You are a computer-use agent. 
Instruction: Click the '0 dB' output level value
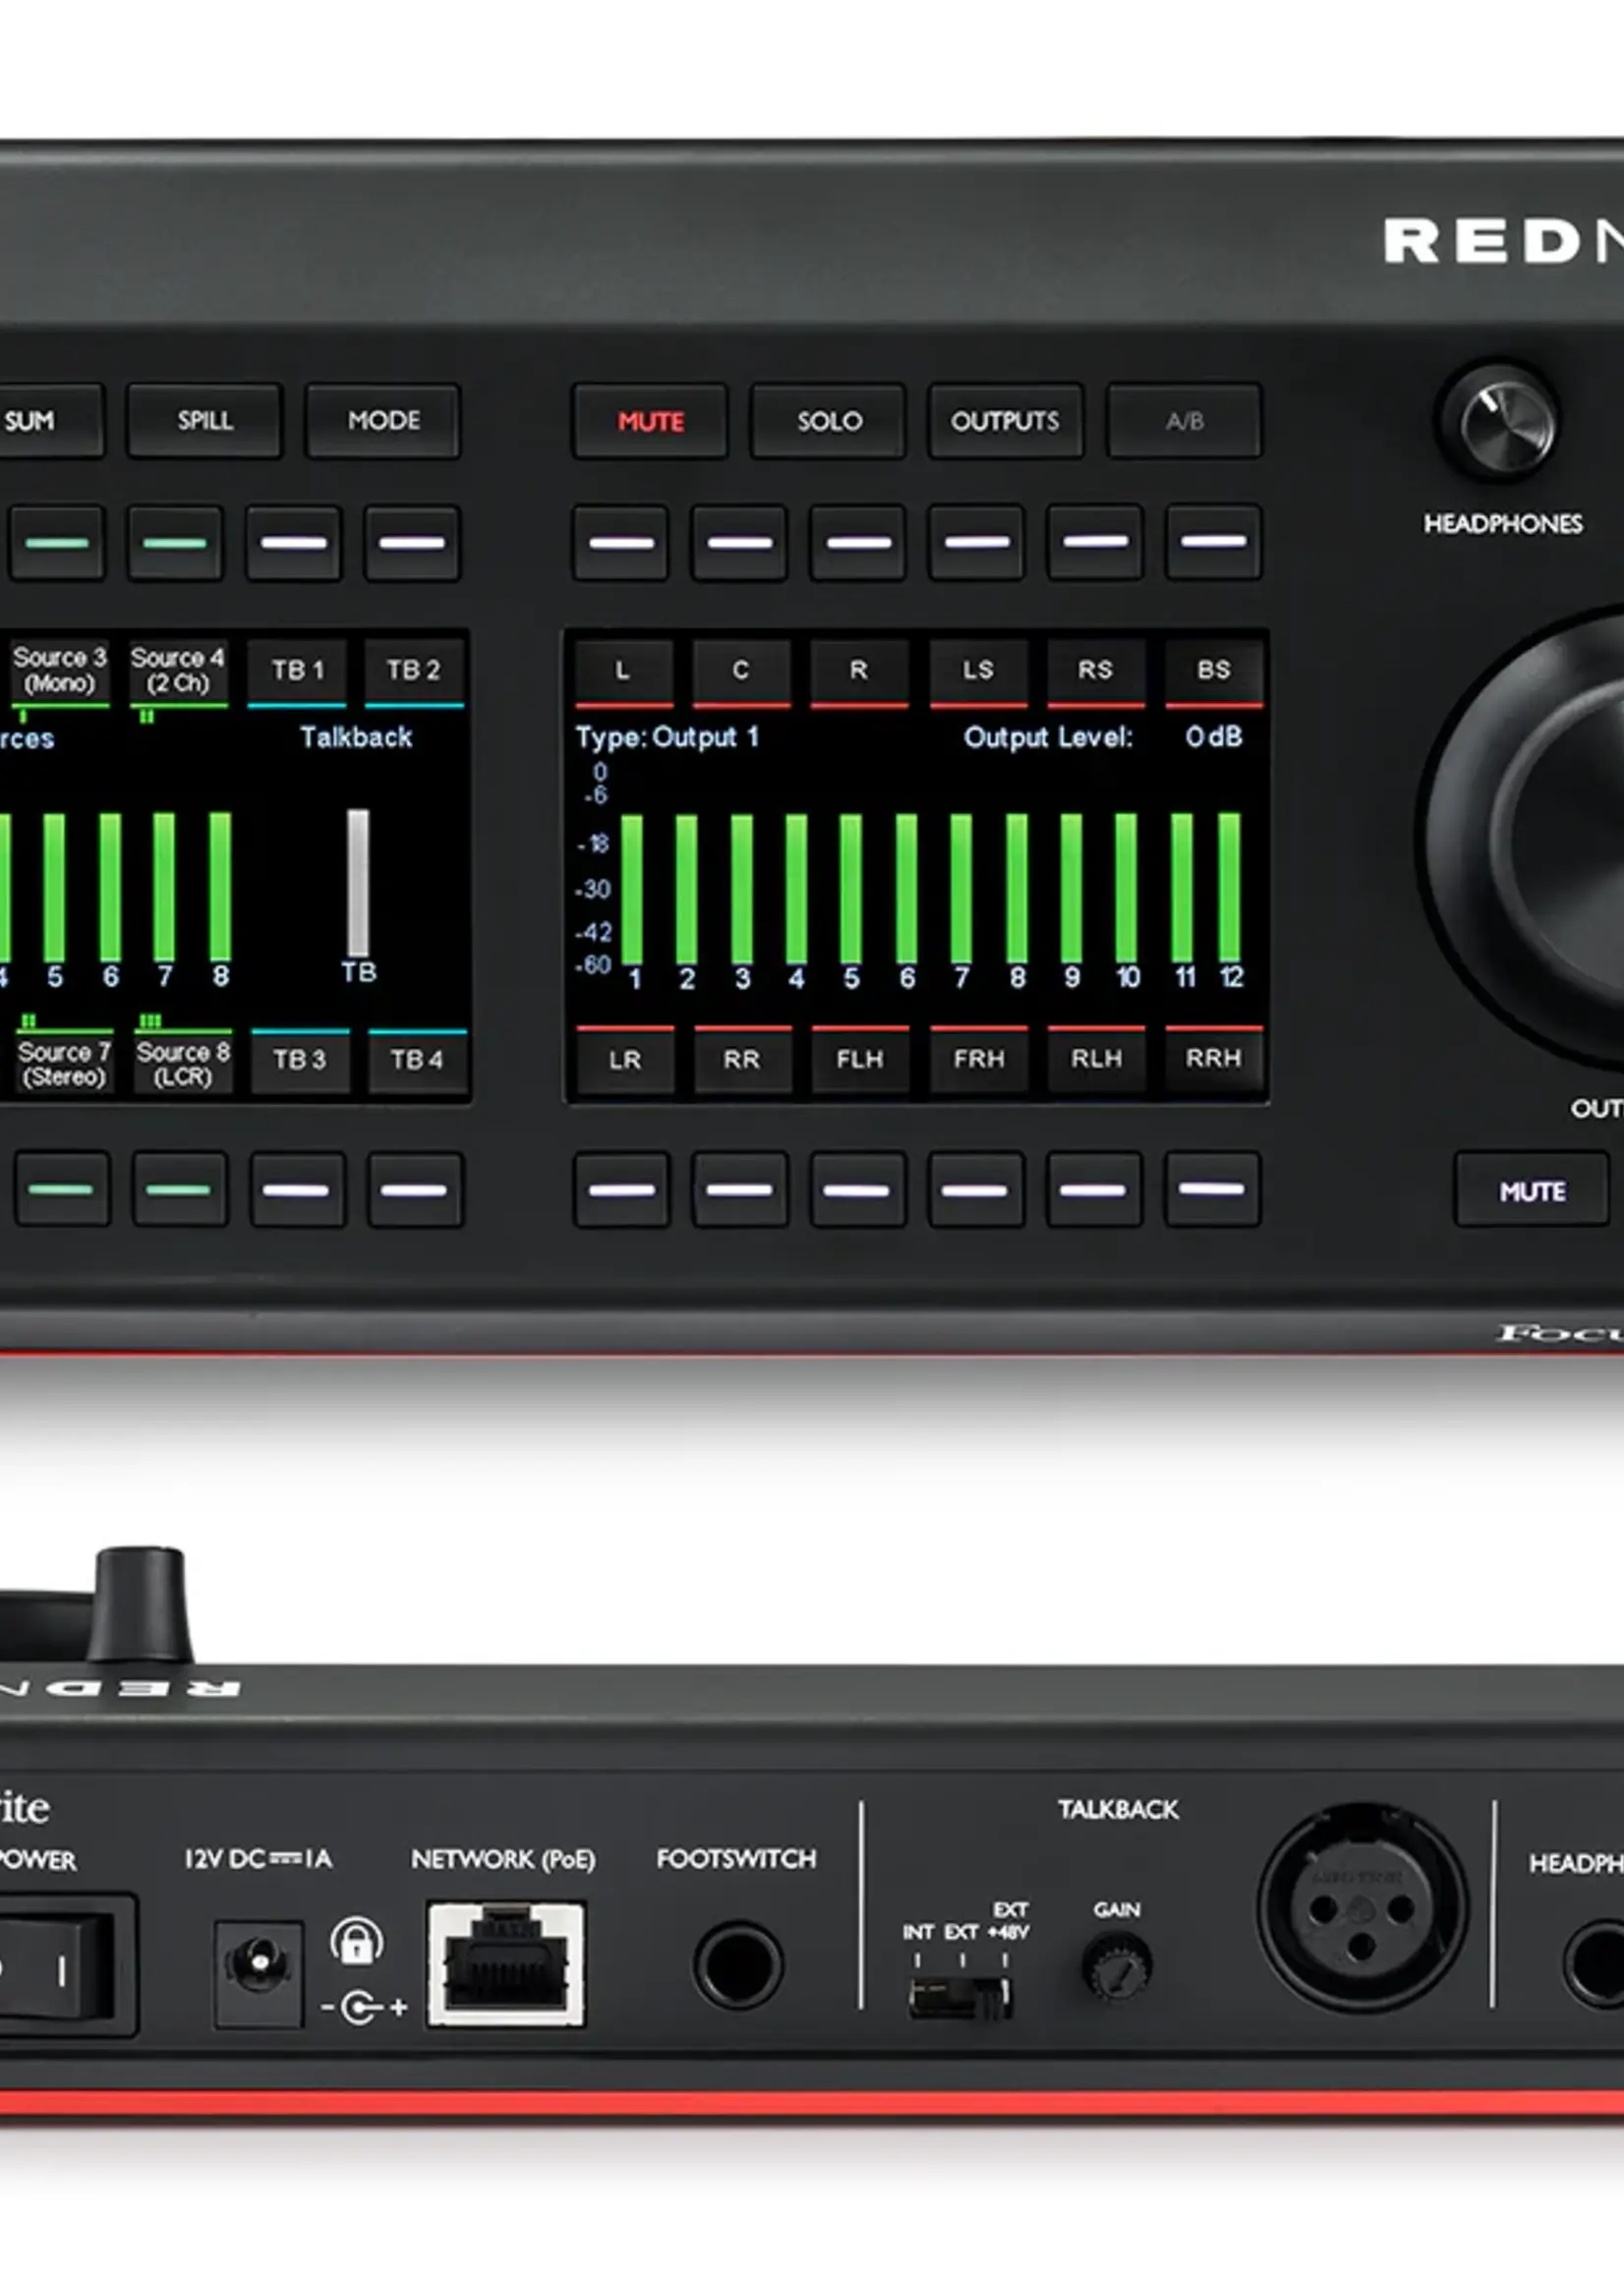point(1214,737)
